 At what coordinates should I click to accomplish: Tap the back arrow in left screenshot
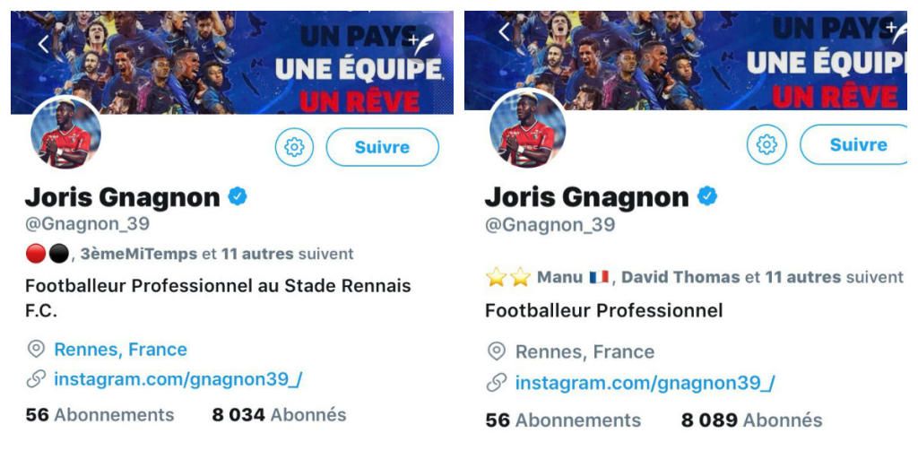43,44
